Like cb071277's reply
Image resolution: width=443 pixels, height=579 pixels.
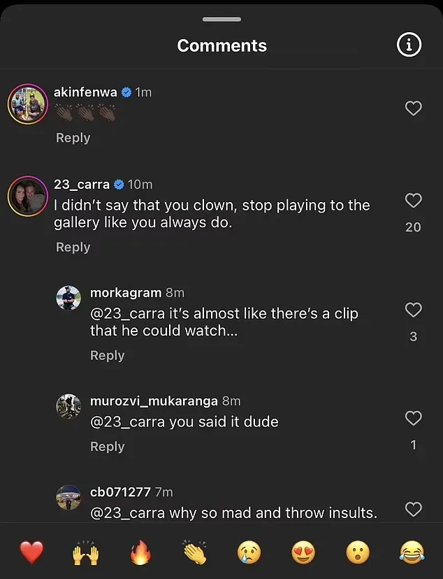click(x=414, y=509)
